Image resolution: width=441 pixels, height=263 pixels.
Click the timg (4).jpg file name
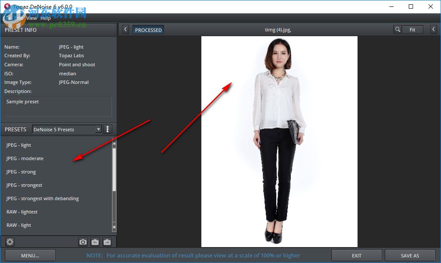click(278, 30)
